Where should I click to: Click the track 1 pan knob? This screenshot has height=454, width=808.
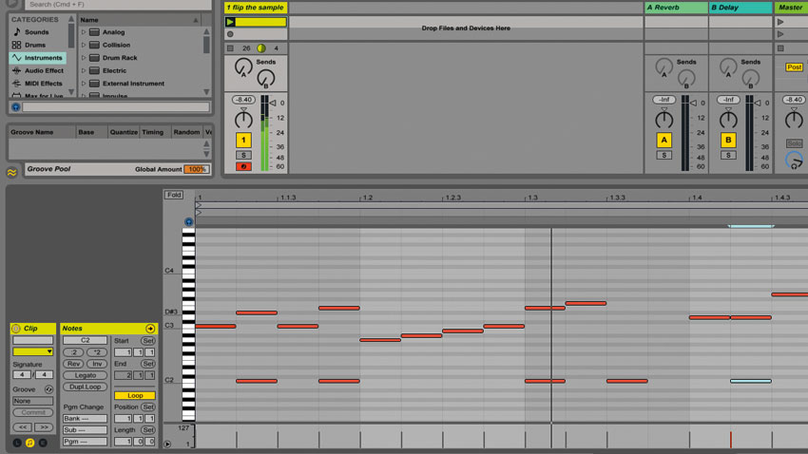point(243,120)
